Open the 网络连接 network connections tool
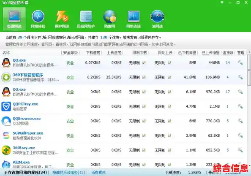Image resolution: width=251 pixels, height=176 pixels. (134, 19)
